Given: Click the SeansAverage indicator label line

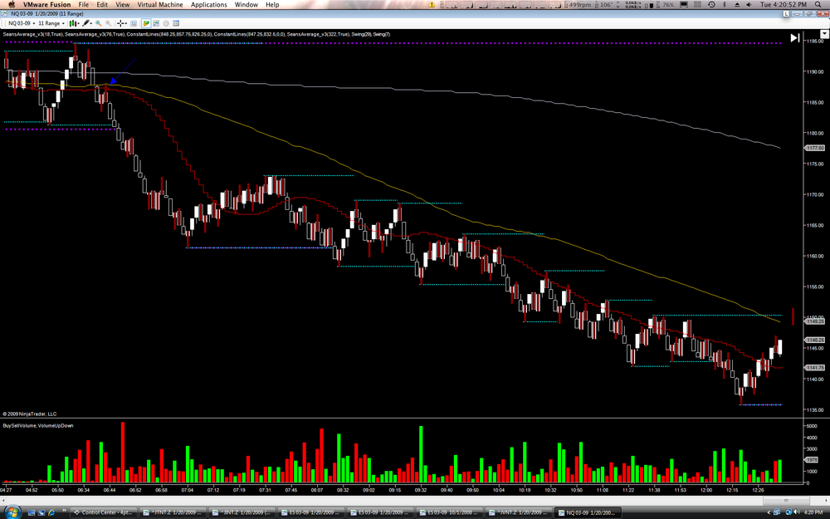Looking at the screenshot, I should pos(197,34).
